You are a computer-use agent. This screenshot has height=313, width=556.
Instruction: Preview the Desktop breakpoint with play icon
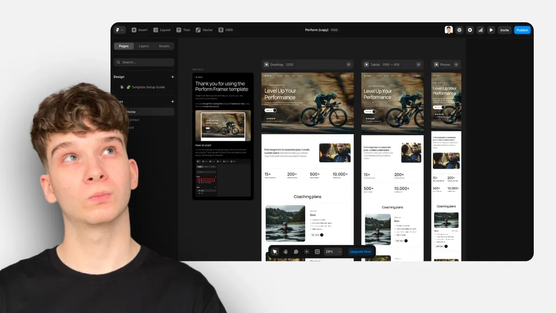pyautogui.click(x=266, y=64)
